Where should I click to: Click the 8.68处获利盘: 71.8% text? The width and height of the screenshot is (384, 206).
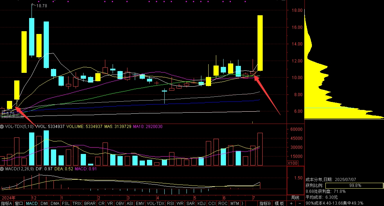point(326,191)
